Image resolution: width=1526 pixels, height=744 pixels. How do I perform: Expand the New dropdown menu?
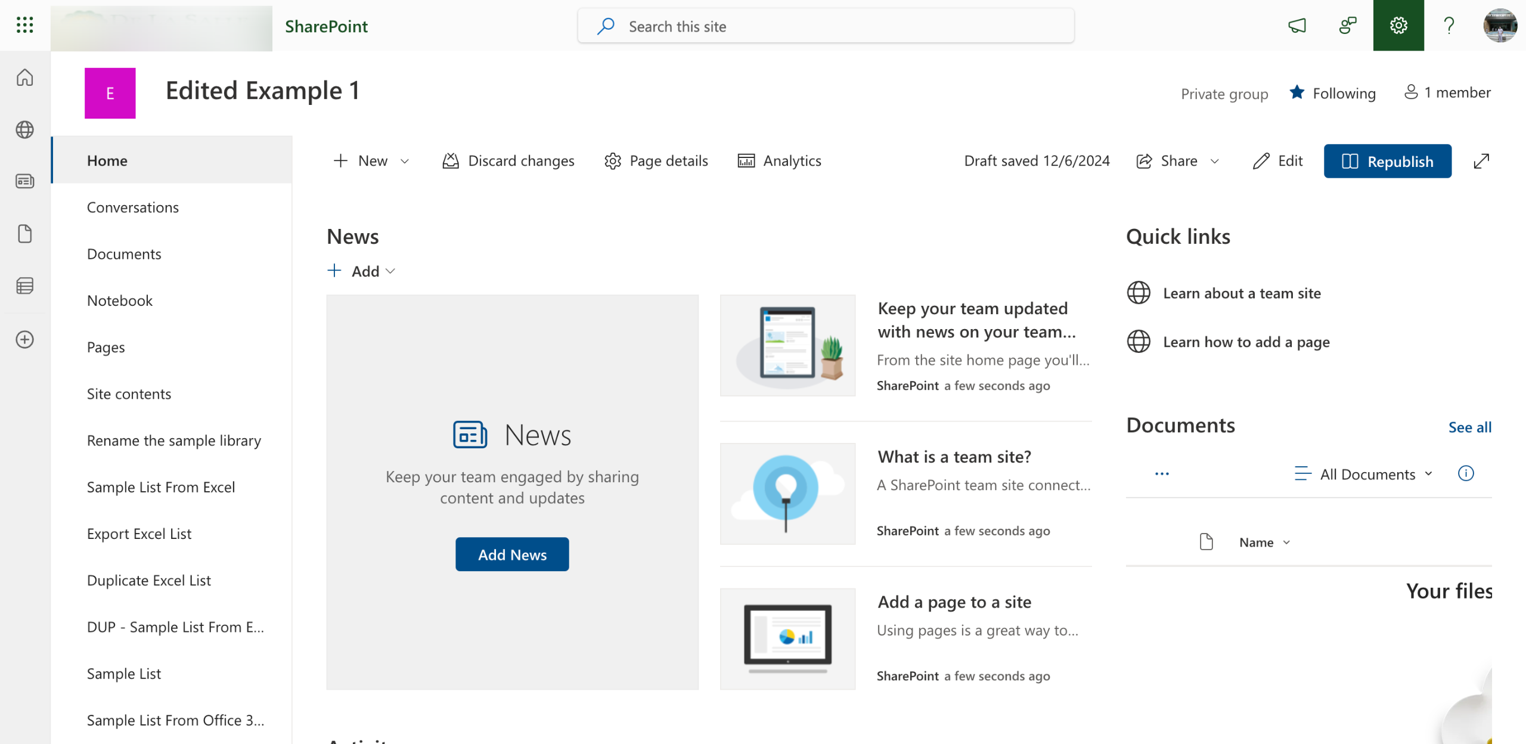pos(372,161)
